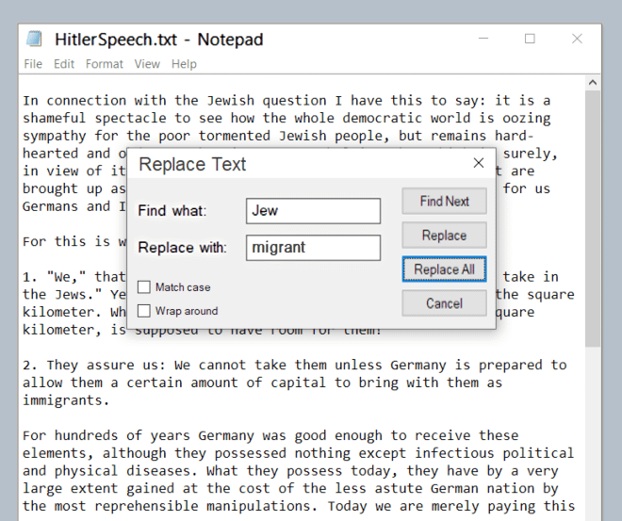The image size is (622, 521).
Task: Minimize the Notepad window
Action: [x=483, y=39]
